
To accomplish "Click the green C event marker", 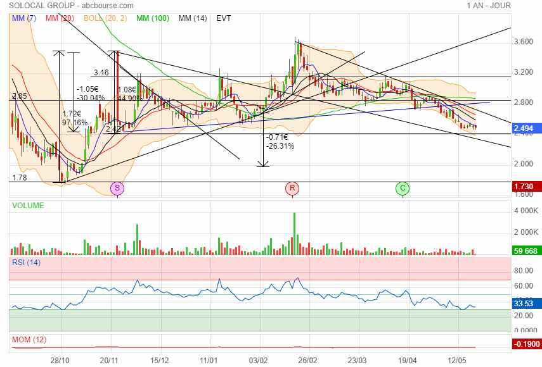I will click(x=403, y=189).
